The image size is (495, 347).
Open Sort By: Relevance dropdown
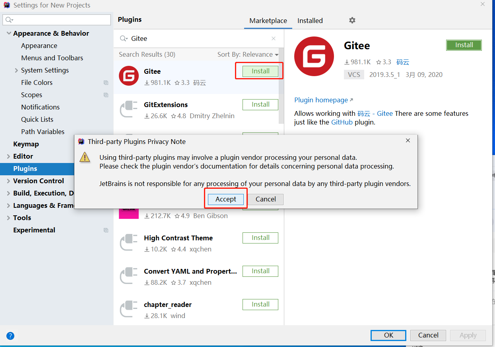click(x=248, y=54)
